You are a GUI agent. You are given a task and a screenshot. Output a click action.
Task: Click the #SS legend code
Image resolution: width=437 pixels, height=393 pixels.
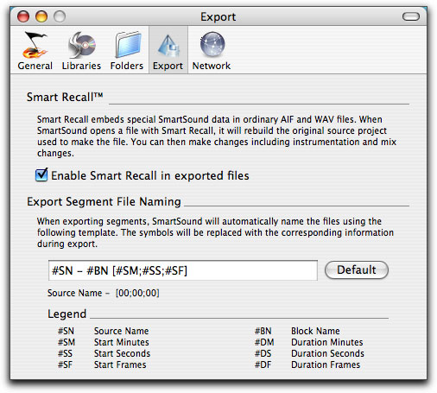click(65, 353)
